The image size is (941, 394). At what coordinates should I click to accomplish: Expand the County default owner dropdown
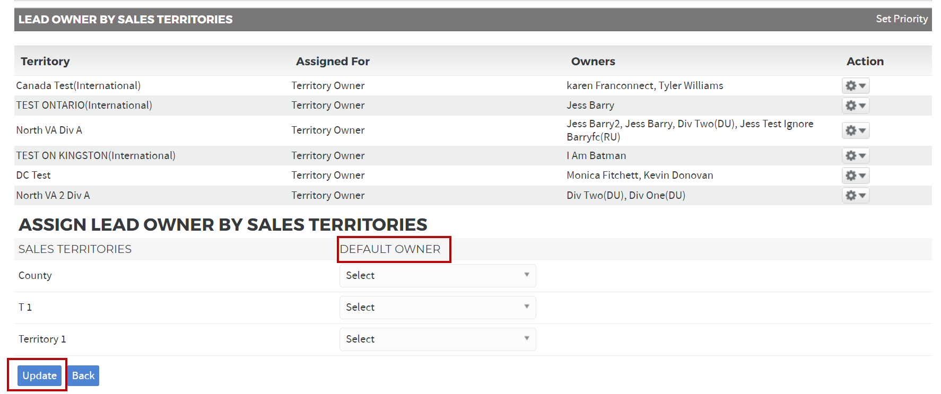[437, 276]
